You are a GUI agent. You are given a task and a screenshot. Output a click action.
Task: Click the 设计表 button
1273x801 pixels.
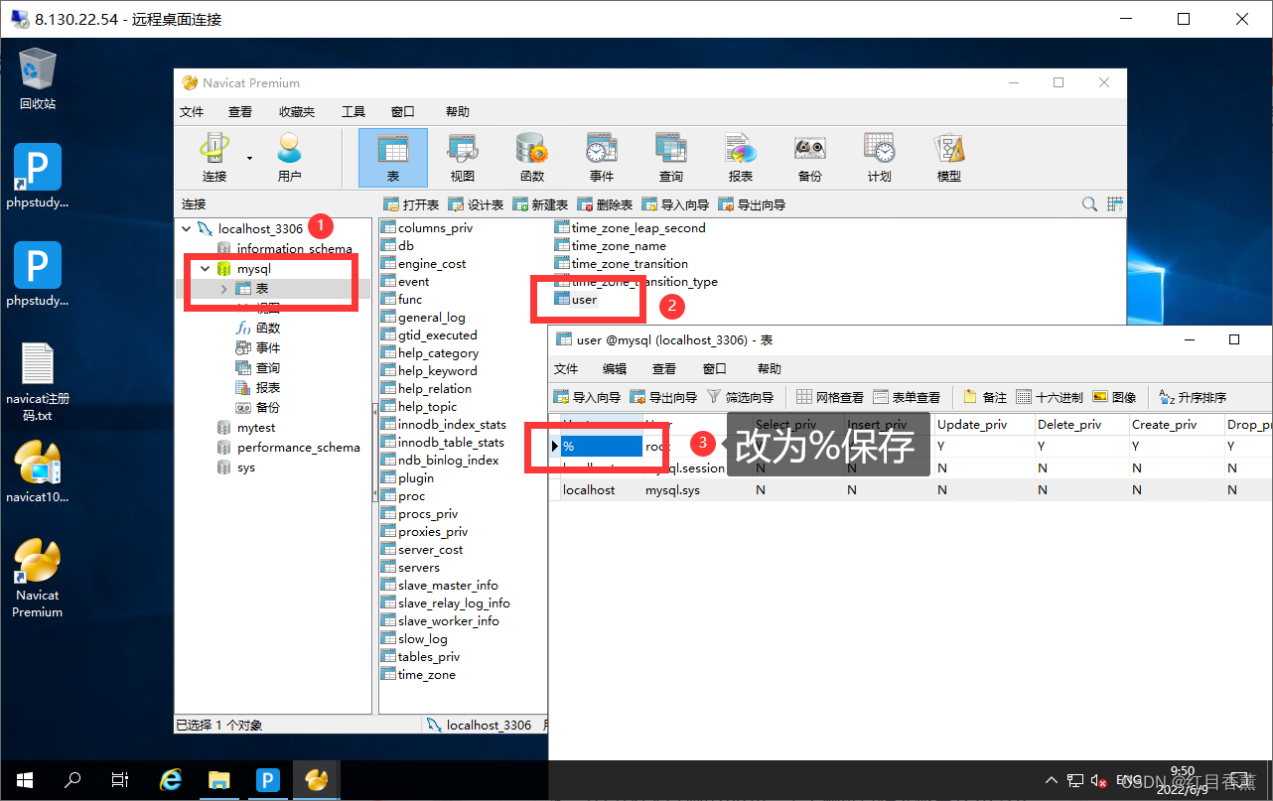pos(476,204)
